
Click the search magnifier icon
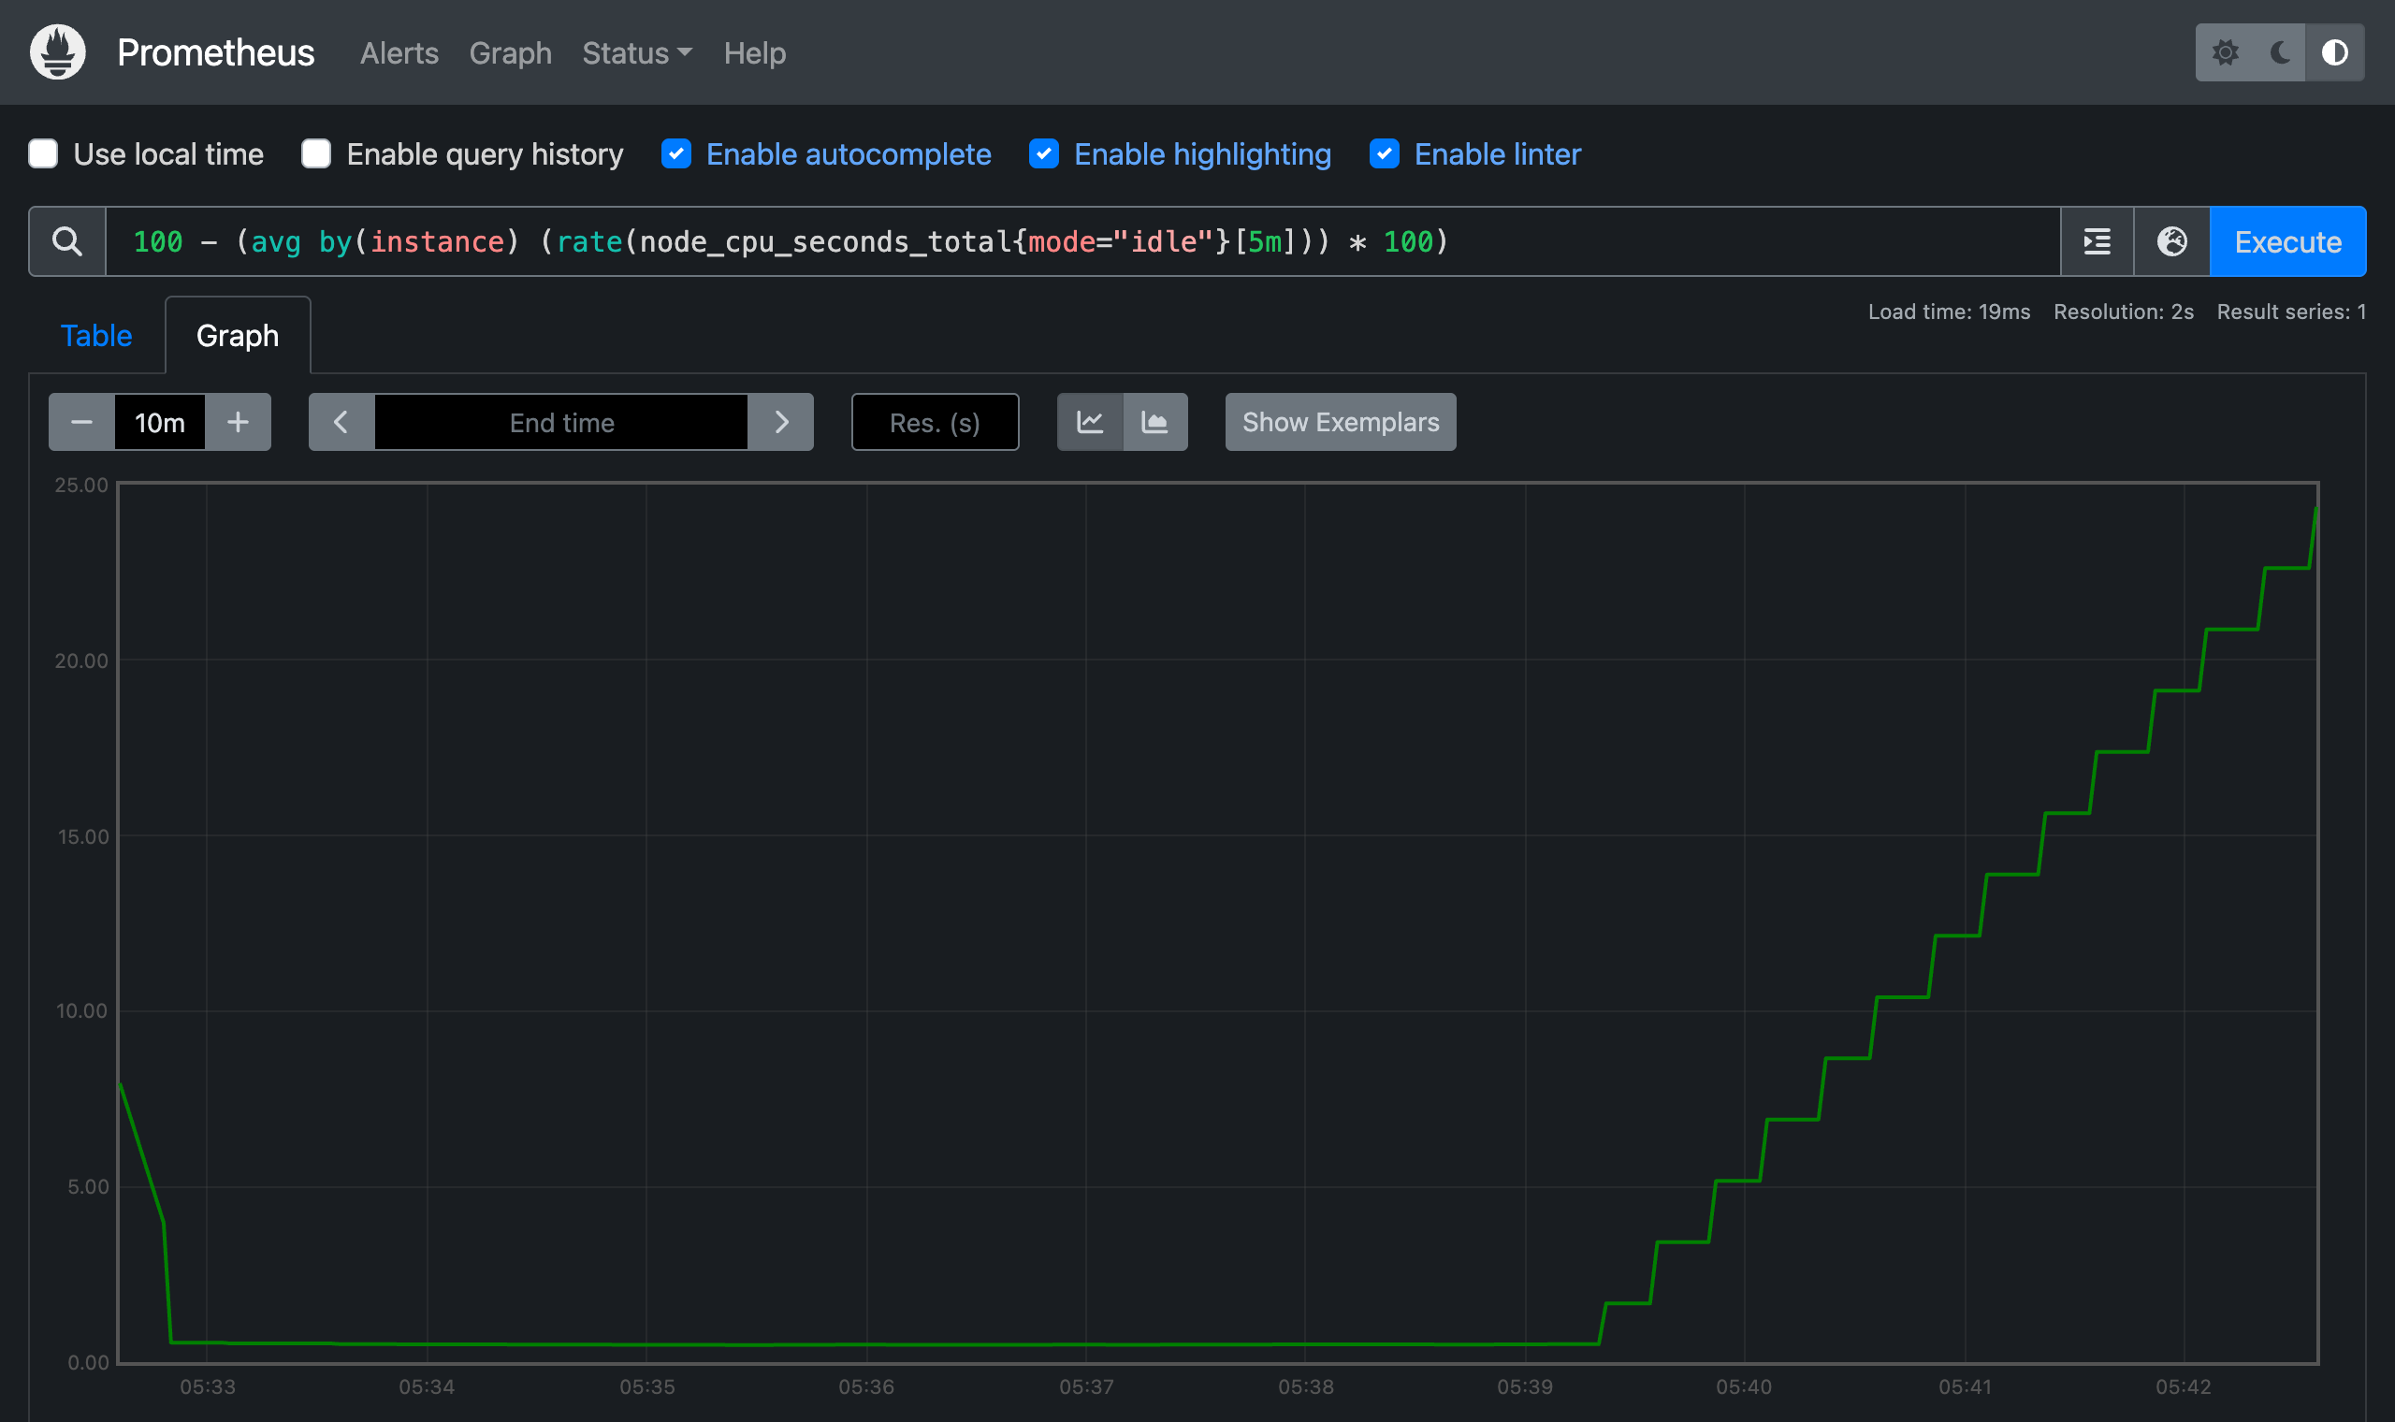click(67, 241)
